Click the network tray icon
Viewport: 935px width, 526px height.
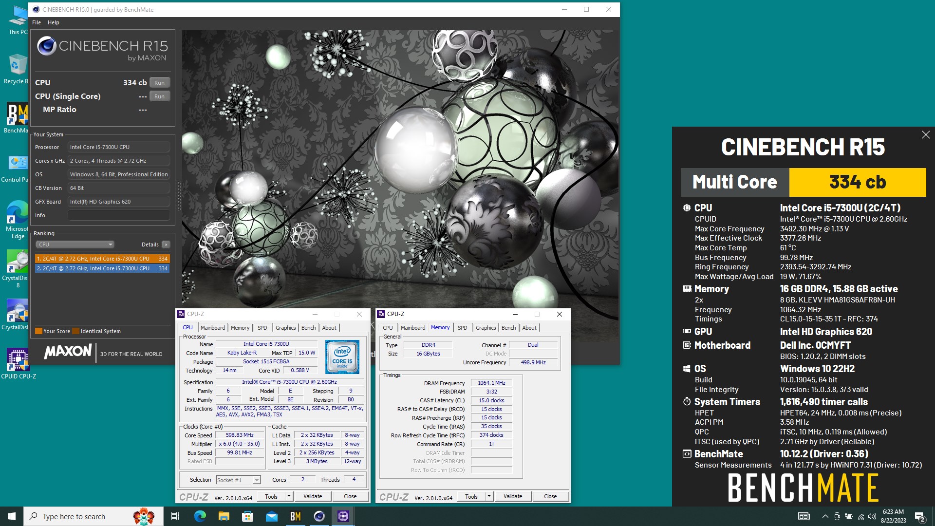tap(860, 516)
